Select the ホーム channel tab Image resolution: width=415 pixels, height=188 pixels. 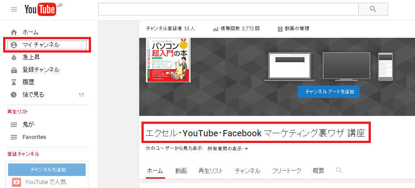pyautogui.click(x=155, y=171)
